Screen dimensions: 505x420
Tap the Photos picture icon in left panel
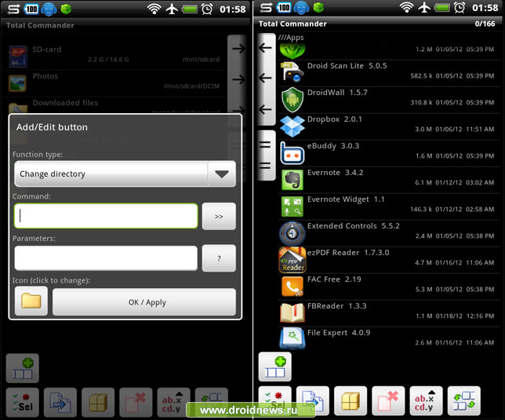pos(17,83)
